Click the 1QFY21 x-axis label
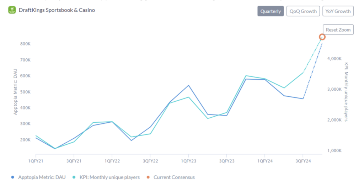The image size is (364, 192). click(x=36, y=161)
